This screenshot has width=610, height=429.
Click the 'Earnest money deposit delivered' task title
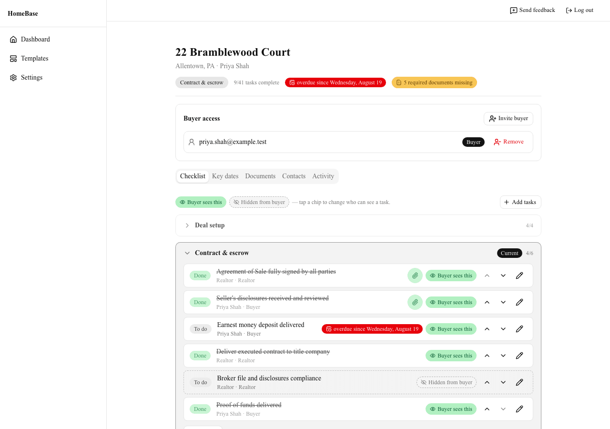[260, 325]
